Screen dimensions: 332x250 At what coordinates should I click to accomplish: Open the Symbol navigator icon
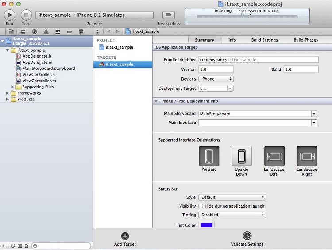click(x=23, y=31)
